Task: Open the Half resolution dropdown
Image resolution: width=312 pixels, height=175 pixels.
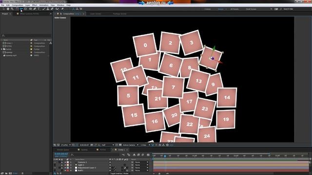Action: coord(108,145)
